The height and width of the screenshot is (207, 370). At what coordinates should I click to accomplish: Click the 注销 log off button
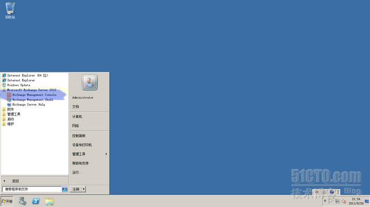(76, 189)
